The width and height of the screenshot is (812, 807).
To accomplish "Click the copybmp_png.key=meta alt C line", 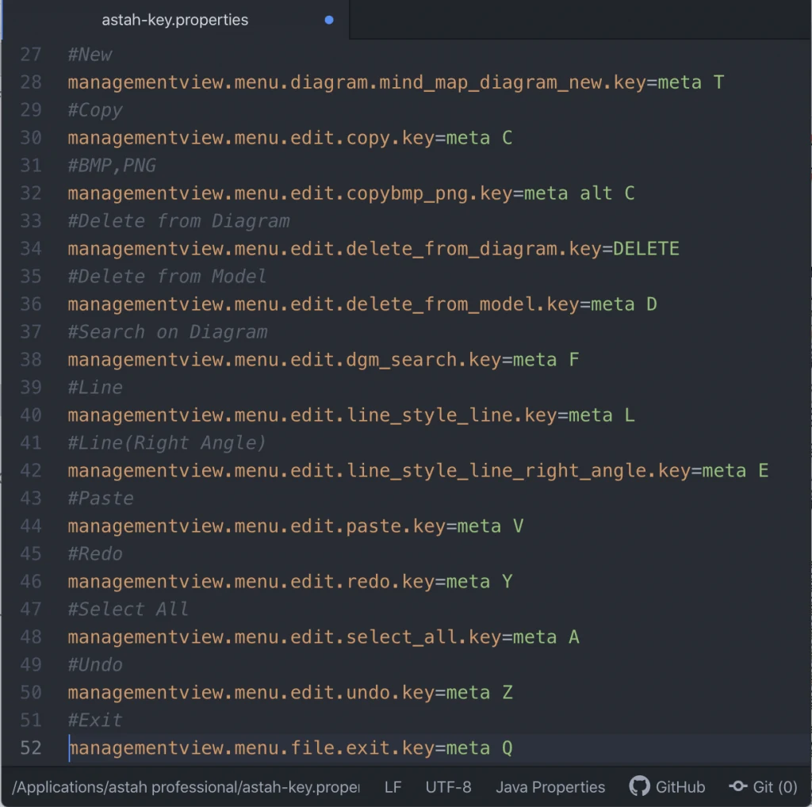I will (351, 193).
